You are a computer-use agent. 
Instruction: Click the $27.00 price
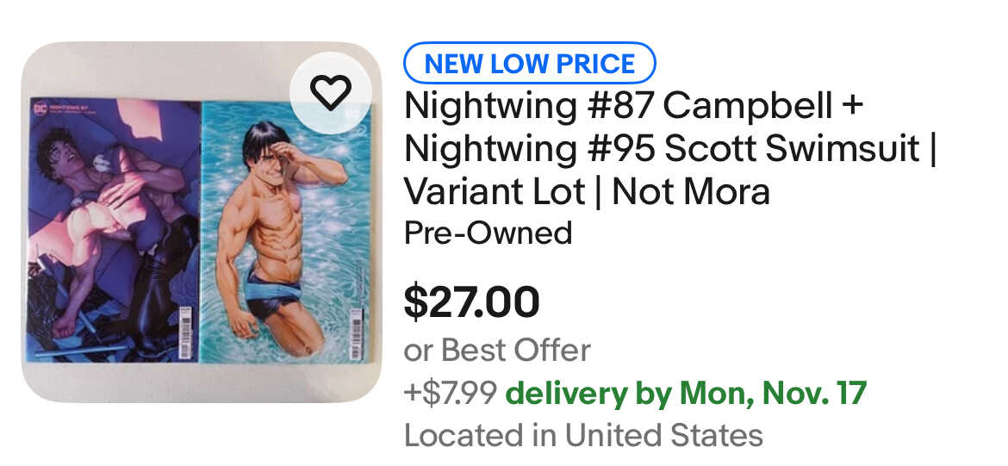[x=472, y=301]
